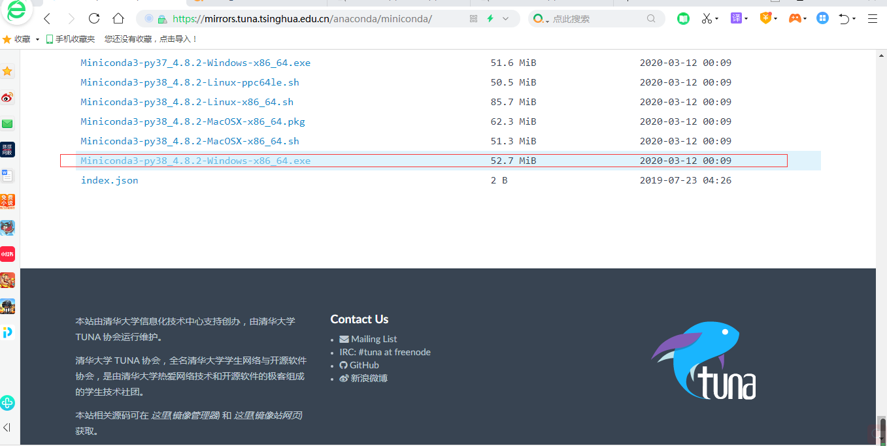The image size is (887, 446).
Task: Collapse the sidebar with arrow icon
Action: point(7,427)
